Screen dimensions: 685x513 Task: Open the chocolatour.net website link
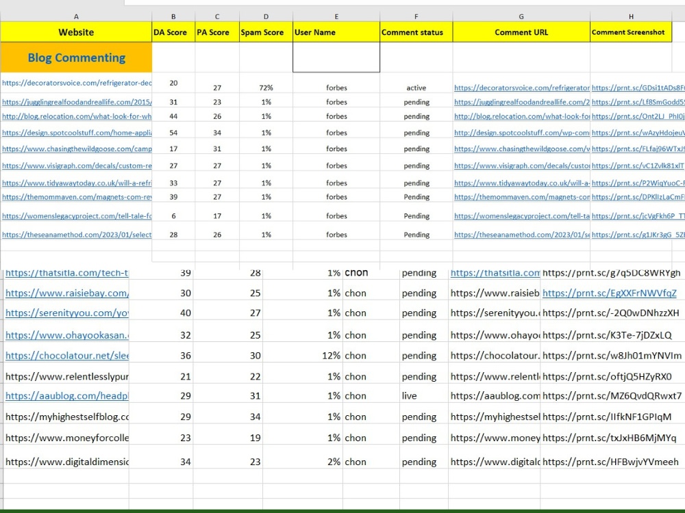pyautogui.click(x=67, y=356)
